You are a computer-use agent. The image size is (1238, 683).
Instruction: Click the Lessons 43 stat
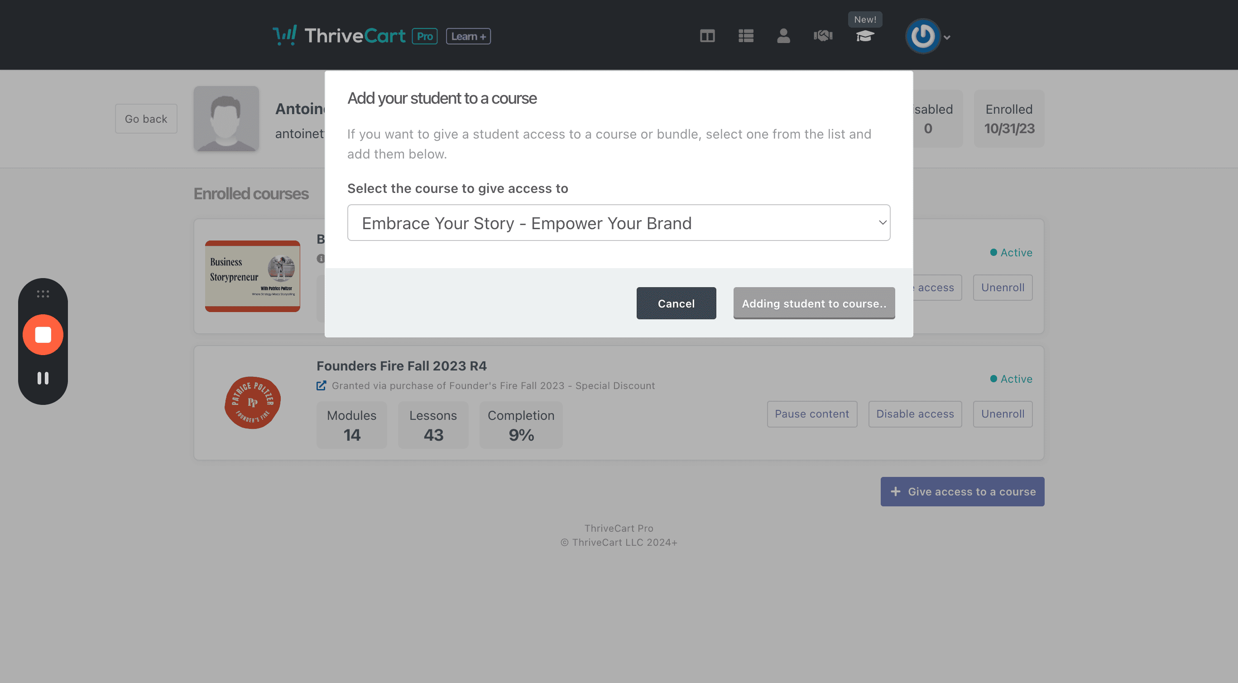point(433,425)
